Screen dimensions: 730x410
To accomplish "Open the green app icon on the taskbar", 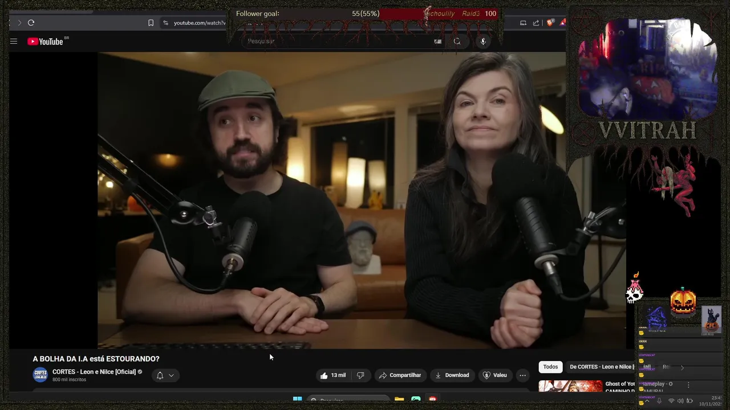I will point(416,399).
